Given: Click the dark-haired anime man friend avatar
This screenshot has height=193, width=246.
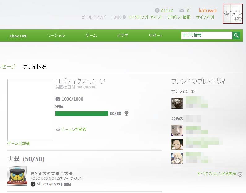Looking at the screenshot, I should pyautogui.click(x=177, y=144).
